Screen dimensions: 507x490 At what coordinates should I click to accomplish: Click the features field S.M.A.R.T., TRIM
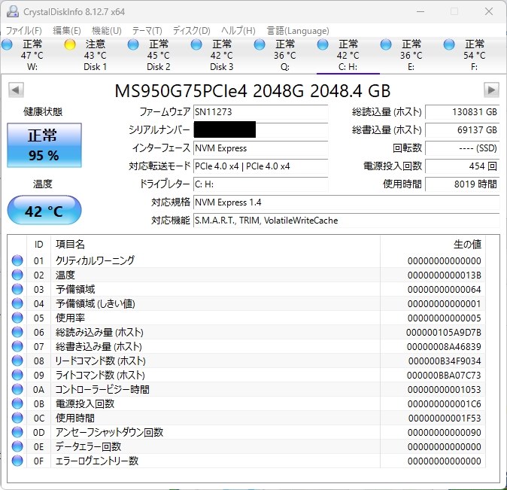(346, 221)
